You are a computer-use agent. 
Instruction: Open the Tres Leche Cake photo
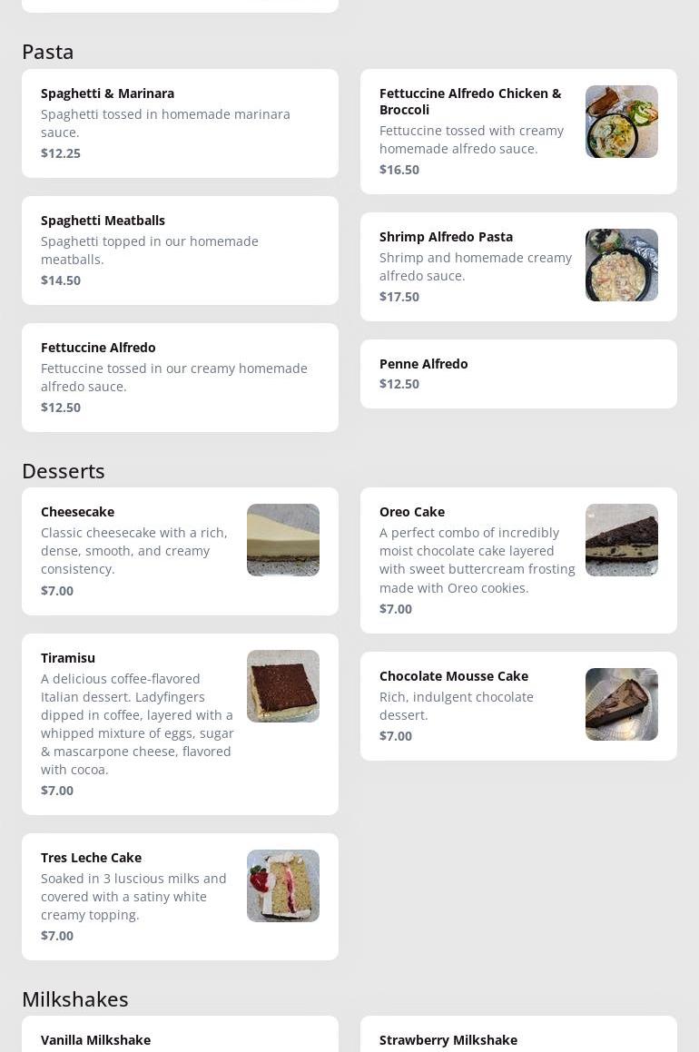click(x=282, y=886)
